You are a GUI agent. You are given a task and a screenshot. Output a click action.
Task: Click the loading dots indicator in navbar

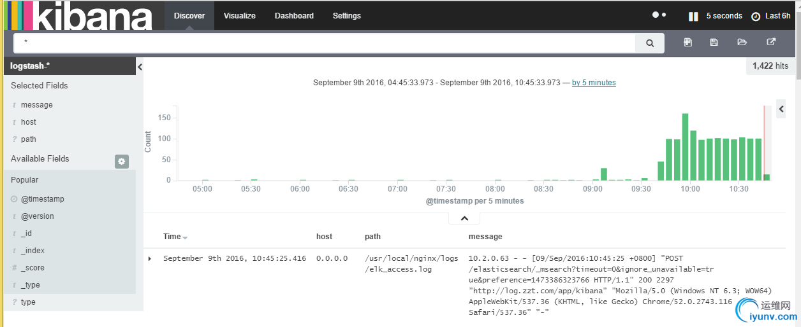pyautogui.click(x=659, y=15)
